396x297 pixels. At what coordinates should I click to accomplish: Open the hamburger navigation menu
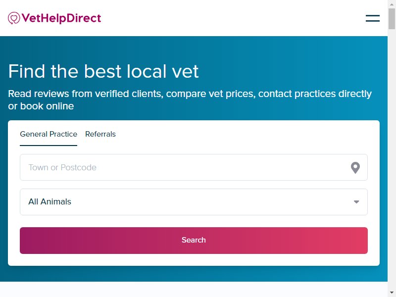pyautogui.click(x=373, y=18)
